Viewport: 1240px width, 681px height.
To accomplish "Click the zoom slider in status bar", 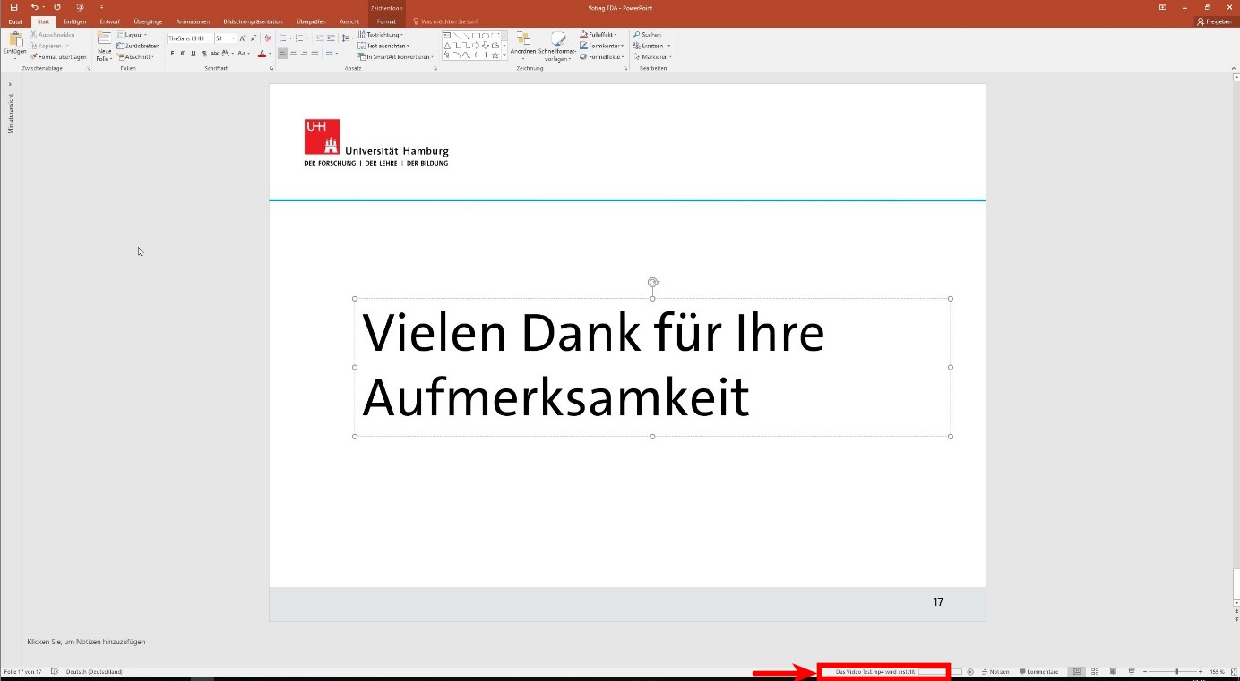I will (1176, 672).
